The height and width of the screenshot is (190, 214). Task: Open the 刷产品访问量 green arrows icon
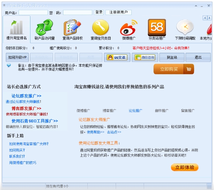(x=44, y=27)
